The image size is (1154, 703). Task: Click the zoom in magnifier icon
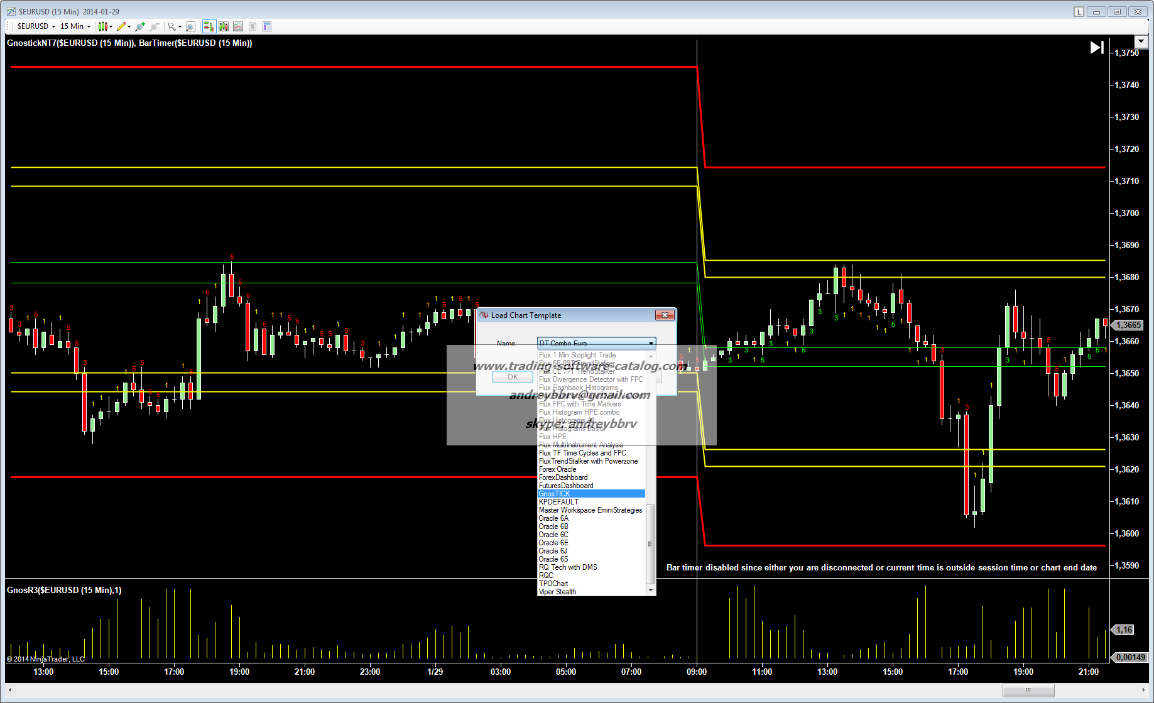click(139, 26)
